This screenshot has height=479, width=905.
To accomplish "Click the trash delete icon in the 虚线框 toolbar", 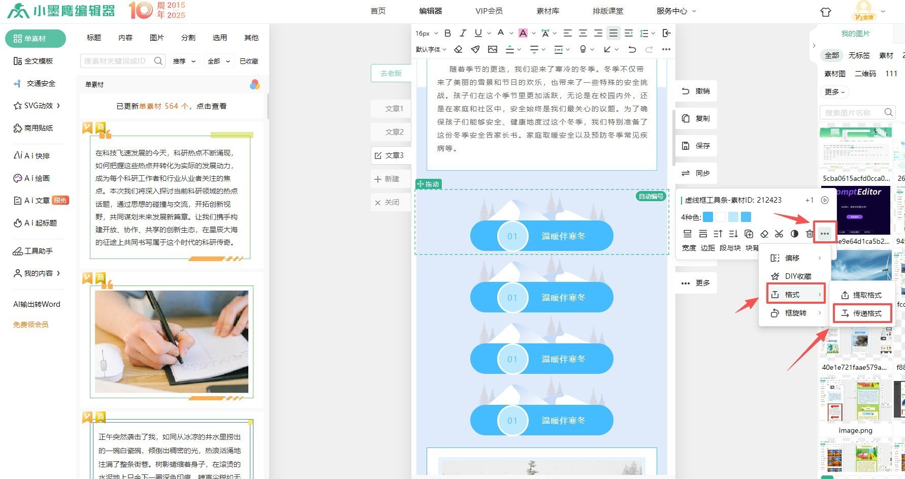I will (810, 234).
